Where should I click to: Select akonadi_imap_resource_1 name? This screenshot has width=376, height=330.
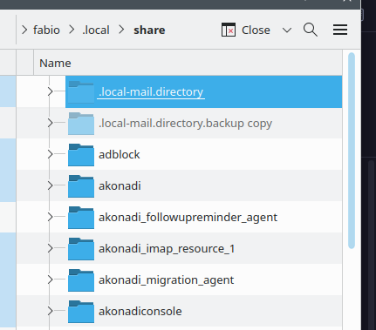(x=167, y=249)
